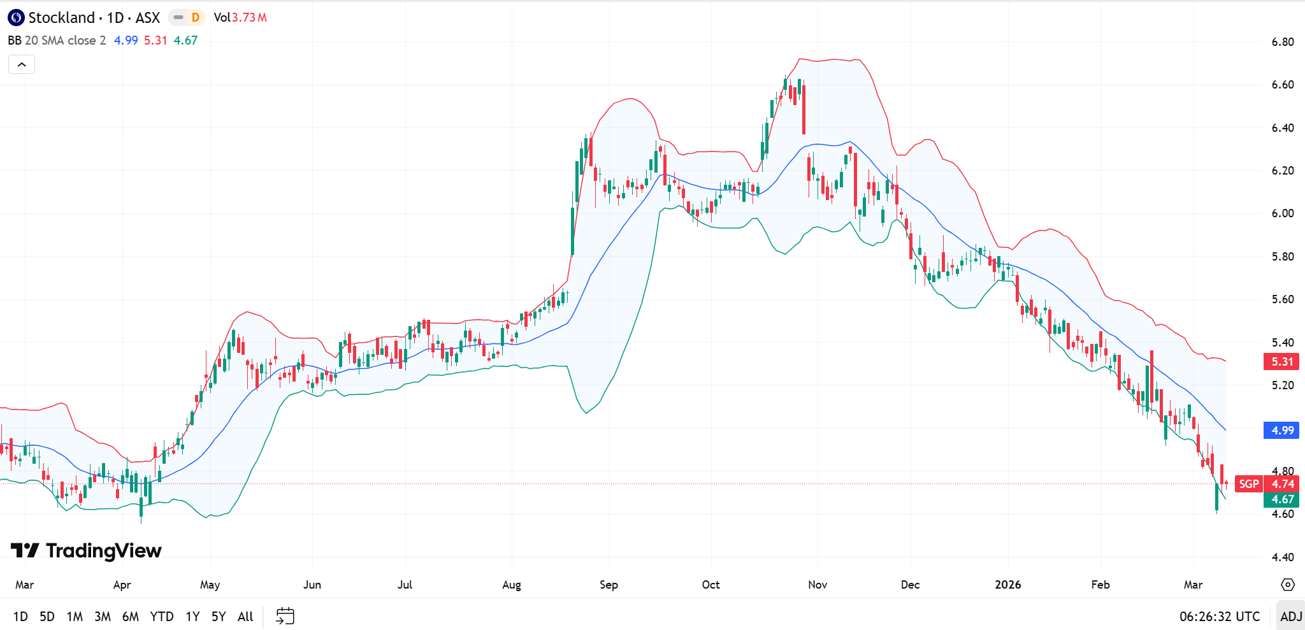Open chart settings gear icon
Image resolution: width=1305 pixels, height=630 pixels.
(x=1288, y=585)
